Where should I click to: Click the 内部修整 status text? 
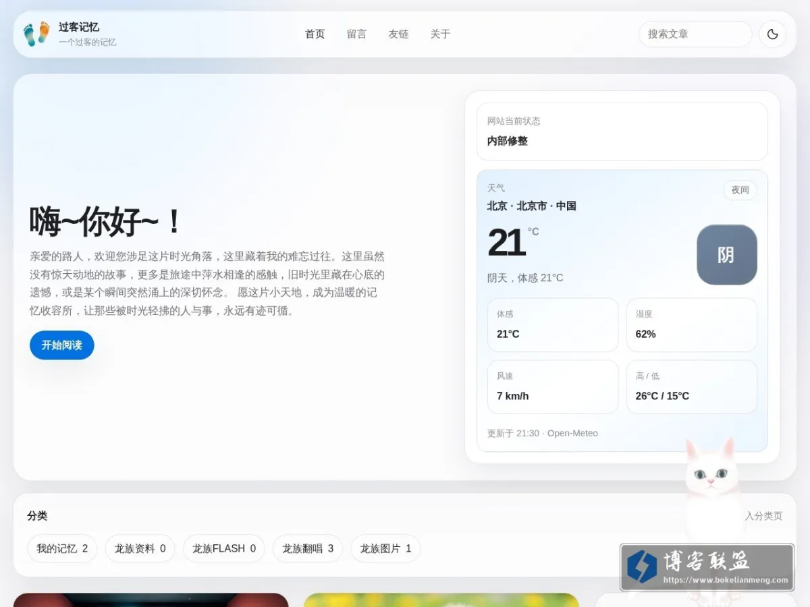click(x=508, y=142)
